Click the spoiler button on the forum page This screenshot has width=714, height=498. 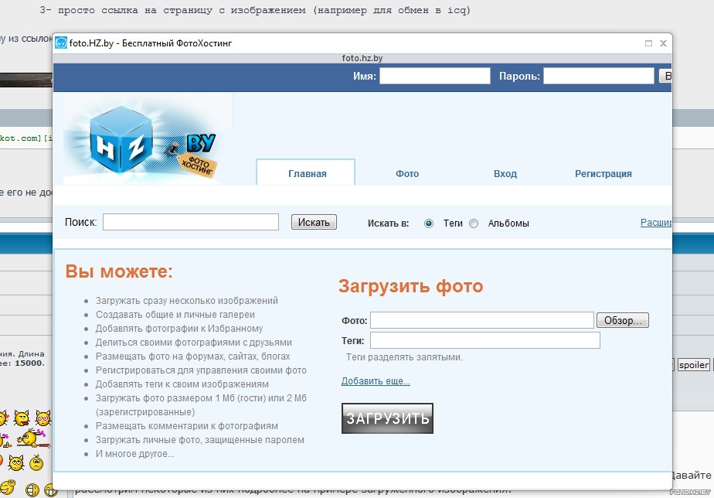693,365
